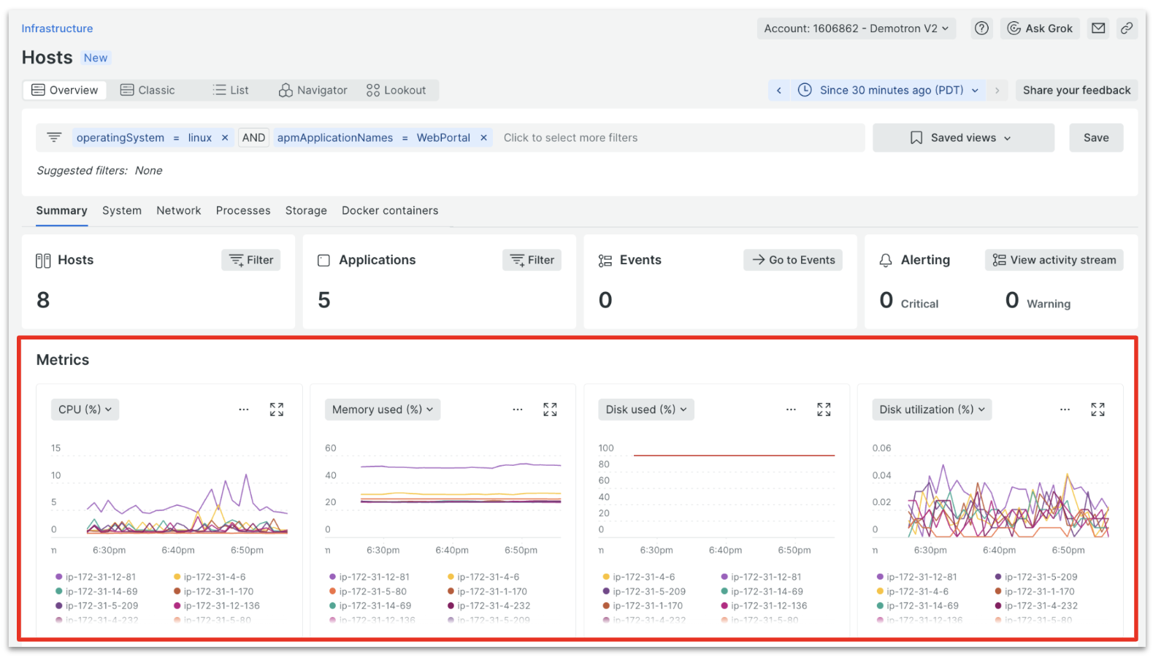Remove the operatingSystem linux filter
Viewport: 1161px width, 660px height.
(225, 138)
